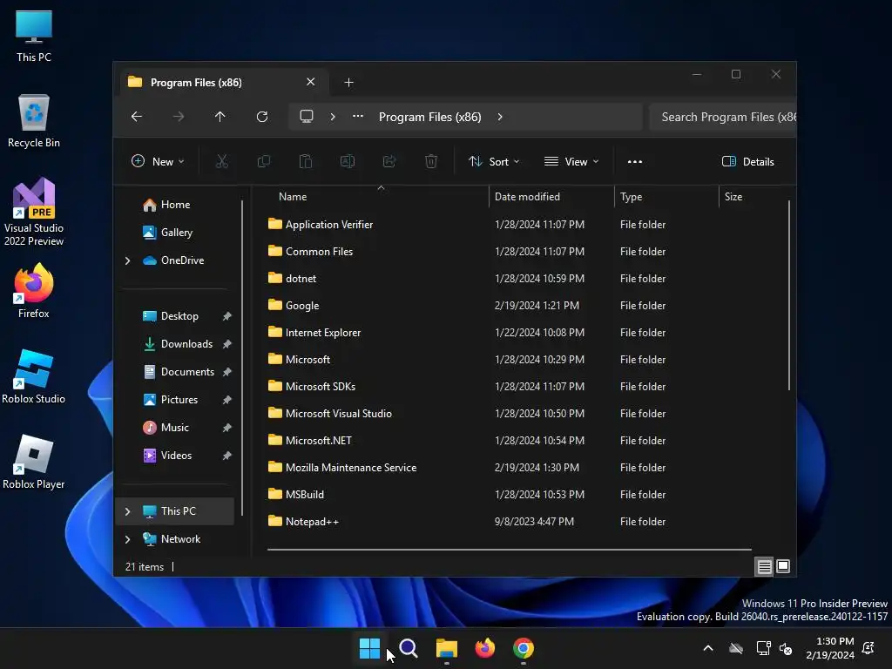Expand Network tree node
Image resolution: width=892 pixels, height=669 pixels.
(x=127, y=539)
